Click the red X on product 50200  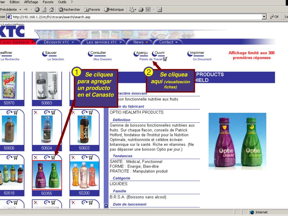pyautogui.click(x=73, y=157)
